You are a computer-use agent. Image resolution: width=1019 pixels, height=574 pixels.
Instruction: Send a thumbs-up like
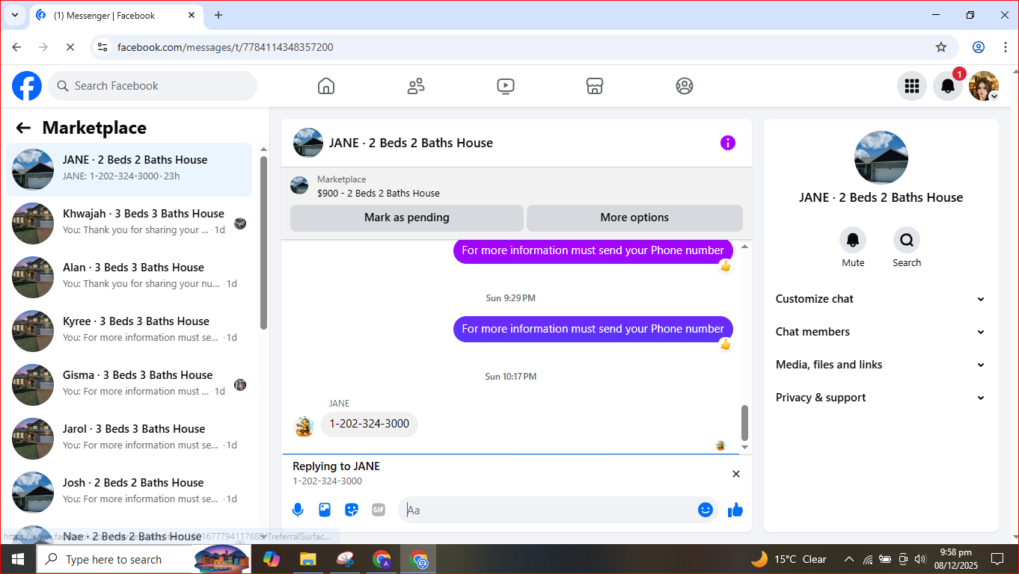(735, 510)
